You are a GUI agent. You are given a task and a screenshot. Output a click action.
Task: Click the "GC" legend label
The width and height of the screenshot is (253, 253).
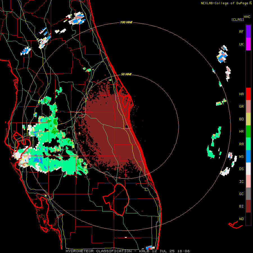click(x=241, y=194)
